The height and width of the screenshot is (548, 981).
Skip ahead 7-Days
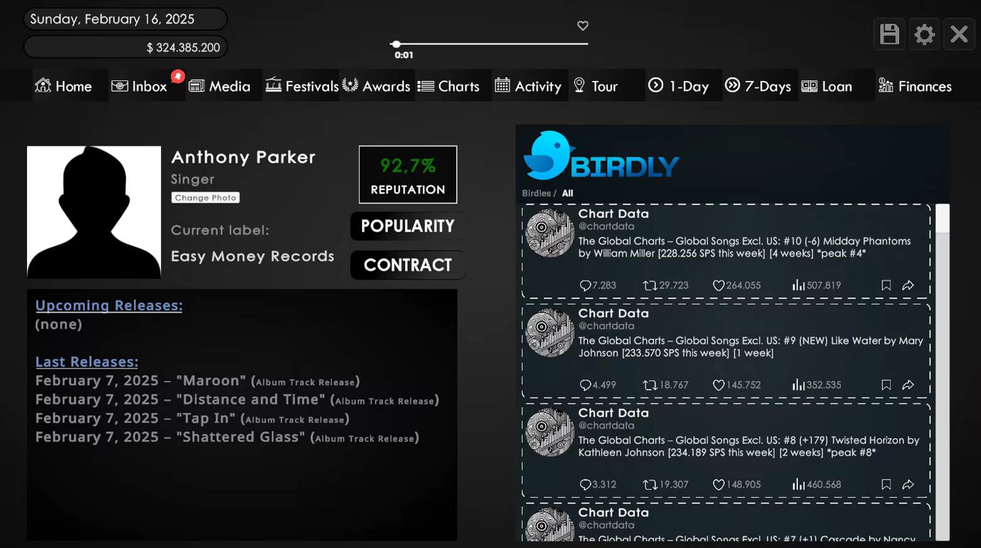[x=758, y=86]
